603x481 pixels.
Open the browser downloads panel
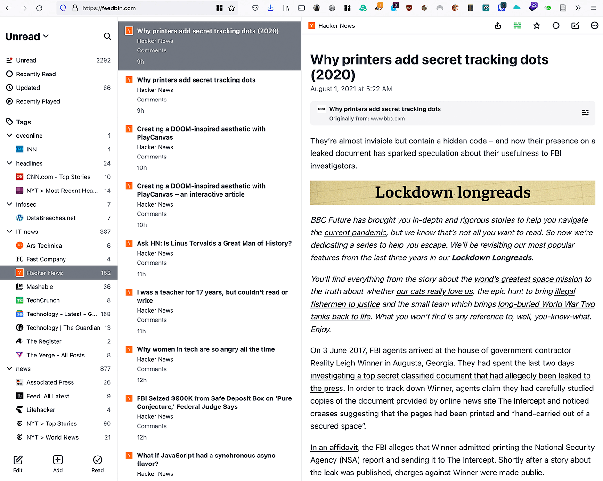270,8
